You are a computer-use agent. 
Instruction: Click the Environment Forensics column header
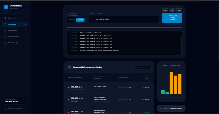pos(98,78)
